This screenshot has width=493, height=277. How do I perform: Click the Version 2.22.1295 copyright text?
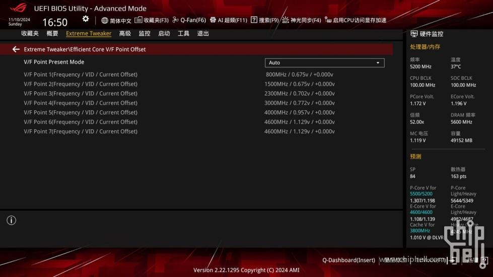click(x=246, y=270)
